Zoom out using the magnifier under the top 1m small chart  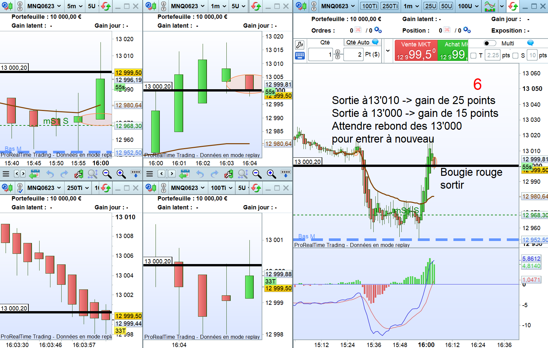pyautogui.click(x=257, y=174)
